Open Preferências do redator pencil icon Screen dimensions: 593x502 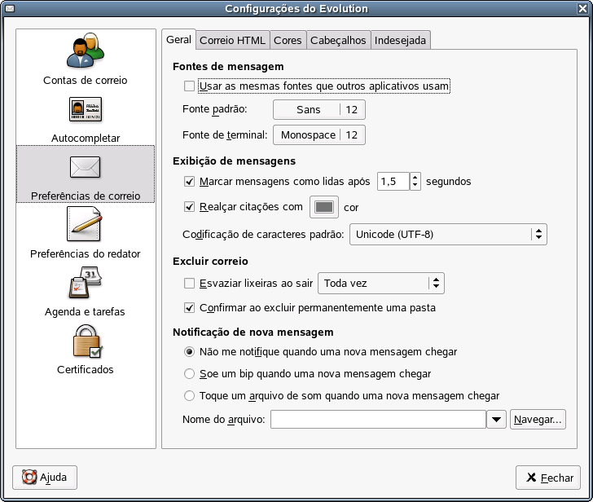85,224
